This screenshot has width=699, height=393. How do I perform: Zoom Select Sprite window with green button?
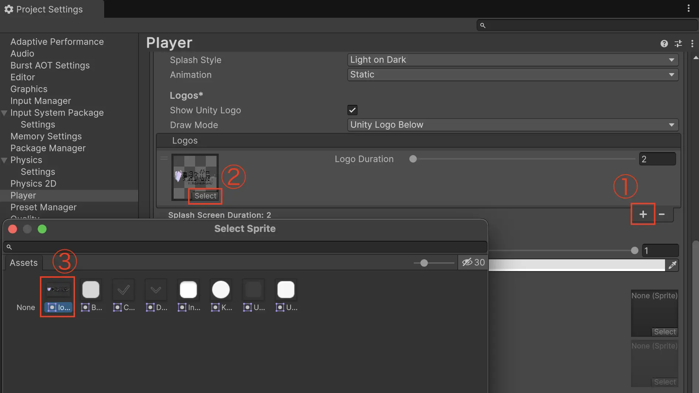(x=42, y=229)
